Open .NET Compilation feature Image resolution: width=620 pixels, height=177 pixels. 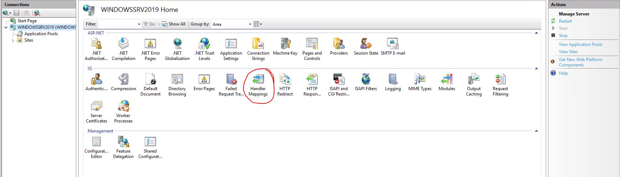[x=123, y=49]
